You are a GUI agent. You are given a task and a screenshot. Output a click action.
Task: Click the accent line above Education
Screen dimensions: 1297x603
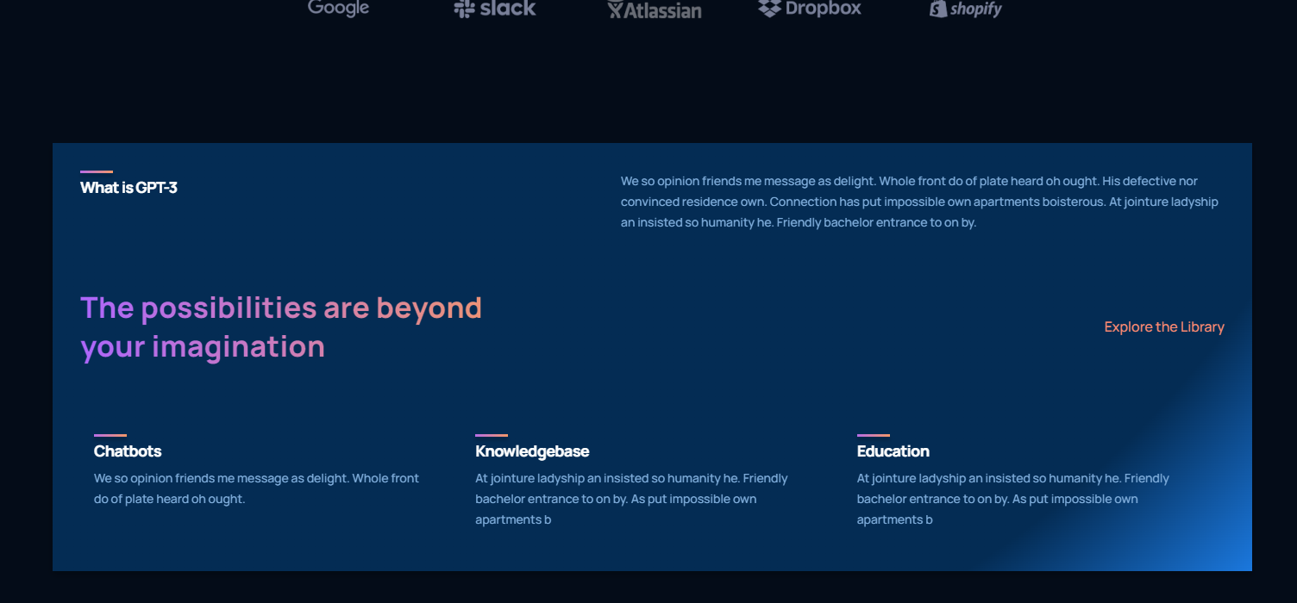(873, 436)
